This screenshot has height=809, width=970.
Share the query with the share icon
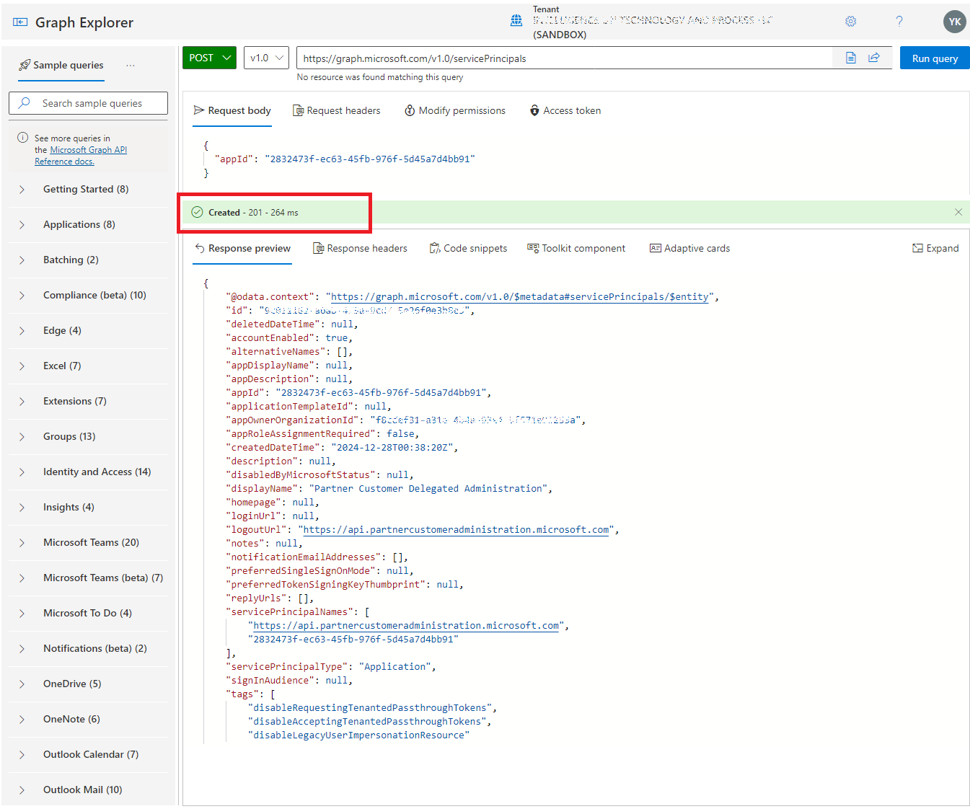click(x=874, y=58)
